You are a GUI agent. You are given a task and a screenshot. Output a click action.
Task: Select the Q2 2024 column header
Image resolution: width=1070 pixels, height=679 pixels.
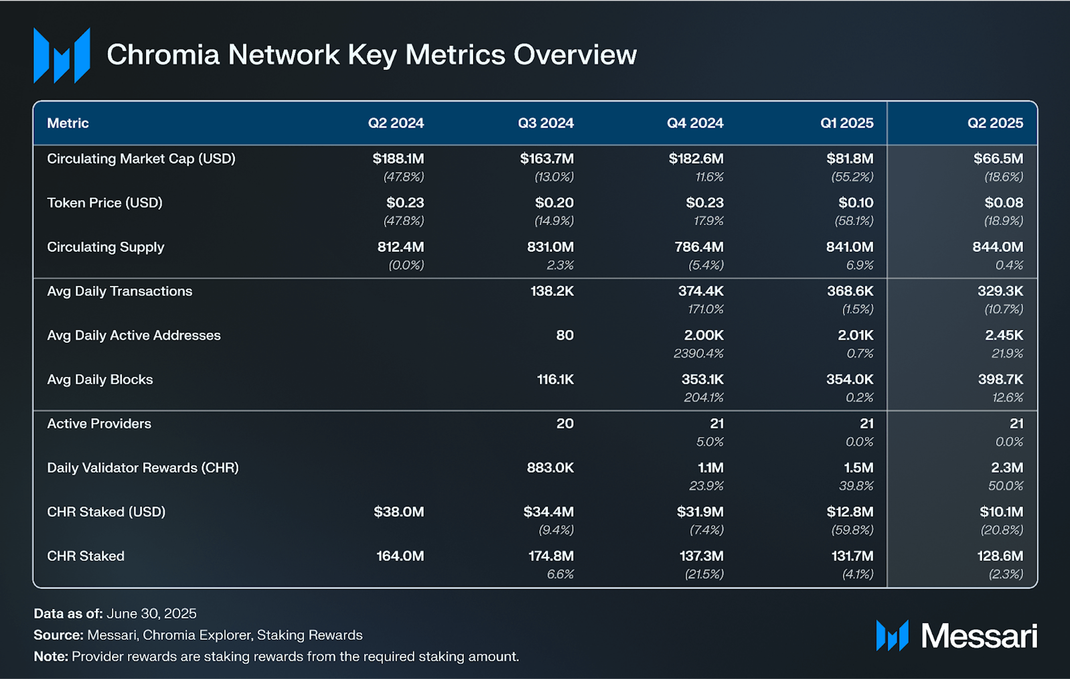click(396, 123)
